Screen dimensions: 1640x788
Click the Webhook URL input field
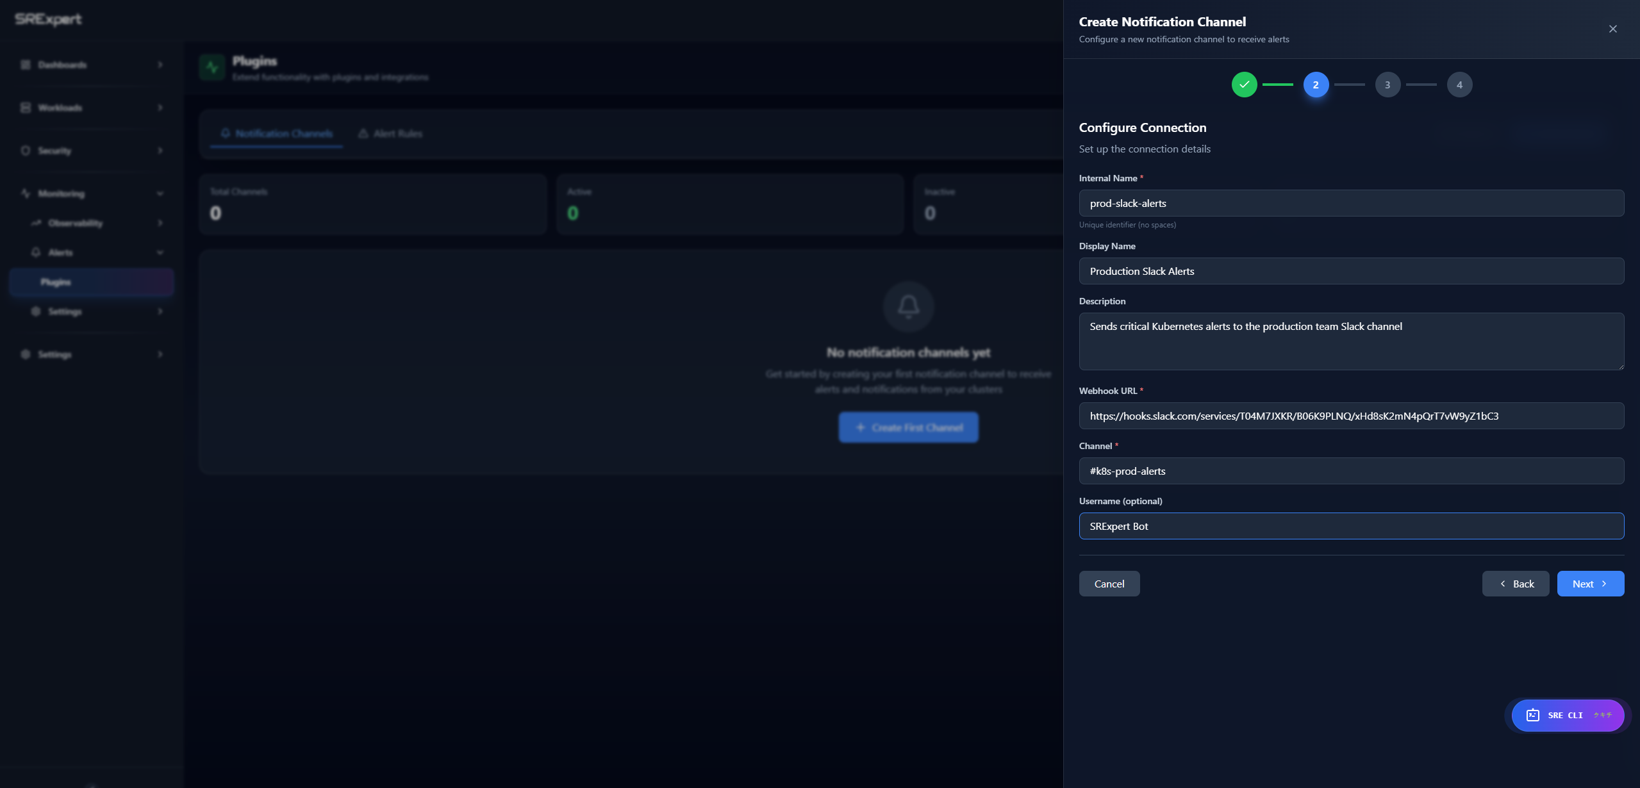[x=1351, y=416]
